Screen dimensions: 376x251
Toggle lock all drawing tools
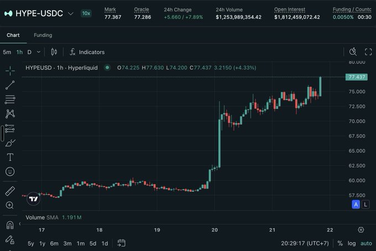coord(10,240)
